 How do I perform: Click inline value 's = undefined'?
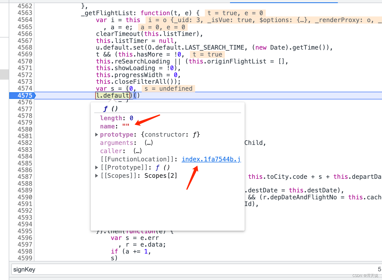pyautogui.click(x=168, y=89)
